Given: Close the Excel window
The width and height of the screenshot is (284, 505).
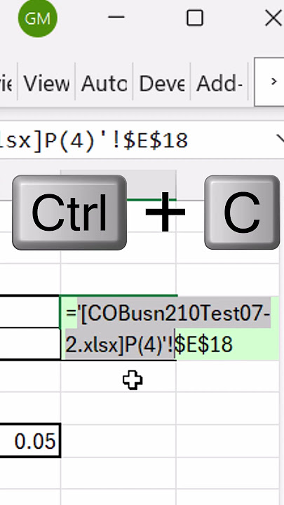Looking at the screenshot, I should (273, 18).
